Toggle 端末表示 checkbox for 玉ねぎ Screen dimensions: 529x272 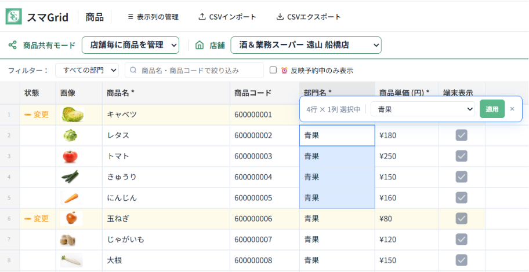click(462, 219)
